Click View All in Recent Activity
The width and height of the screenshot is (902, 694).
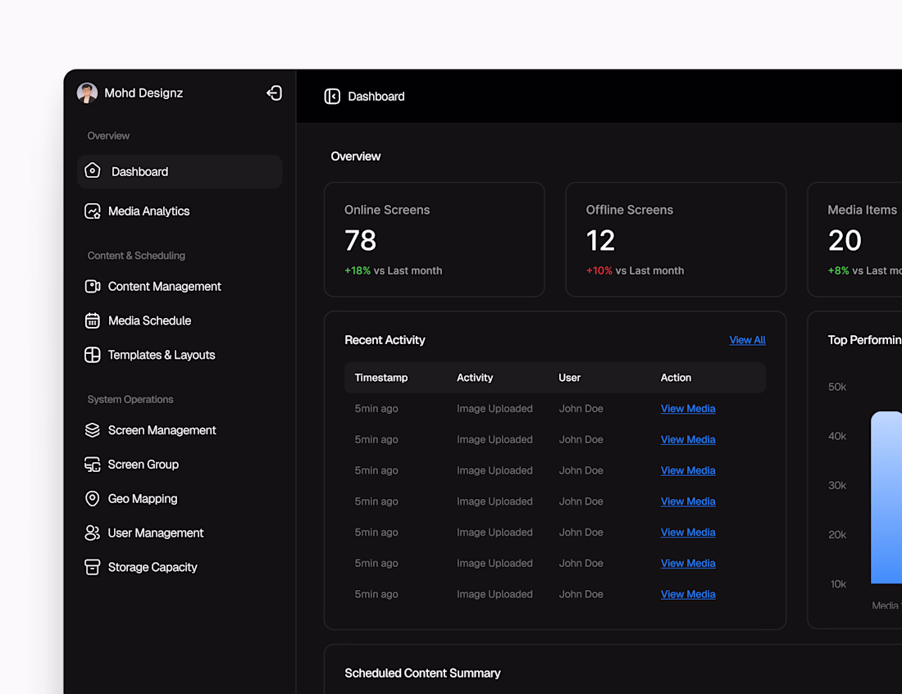point(747,340)
